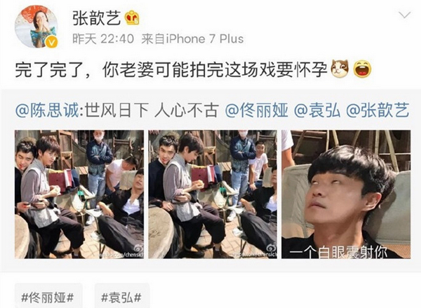Open the @佟丽娅 mention in repost

pyautogui.click(x=257, y=111)
